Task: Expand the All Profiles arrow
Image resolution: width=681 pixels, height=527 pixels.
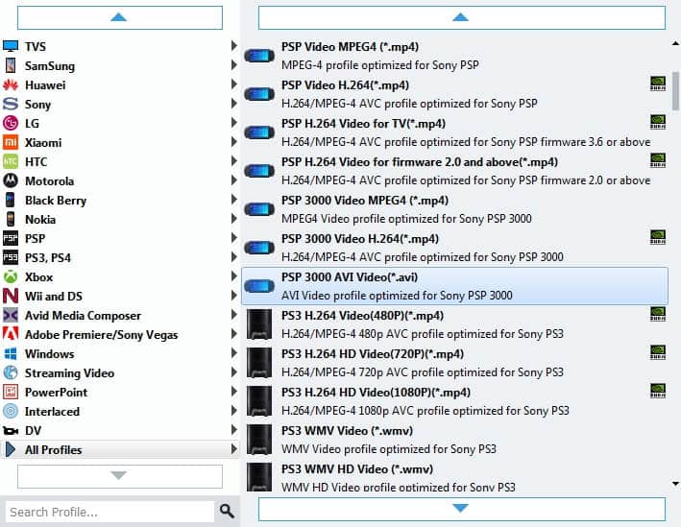Action: click(233, 450)
